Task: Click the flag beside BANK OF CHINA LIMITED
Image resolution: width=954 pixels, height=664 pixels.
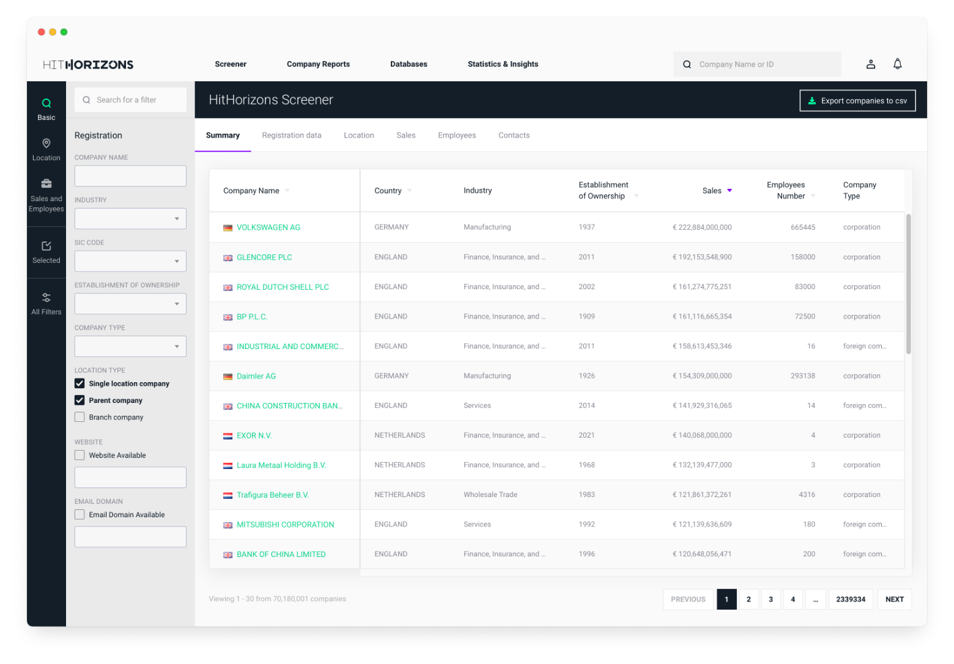Action: click(x=227, y=555)
